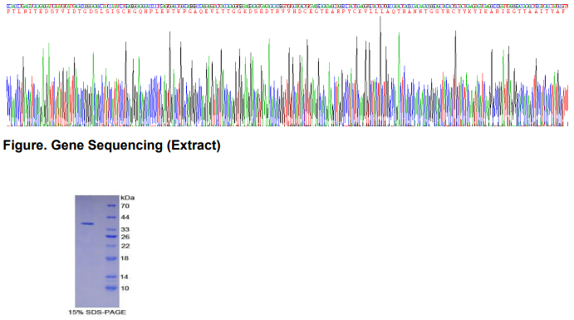The image size is (574, 320).
Task: Click the Figure. Gene Sequencing (Extract) caption
Action: click(111, 145)
